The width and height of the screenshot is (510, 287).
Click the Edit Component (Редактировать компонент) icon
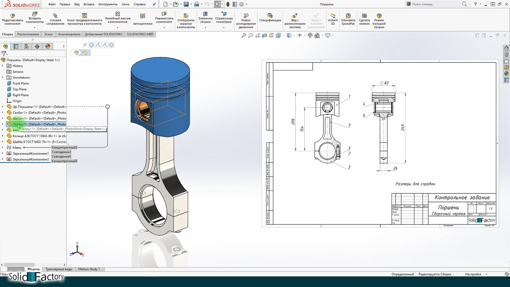point(13,15)
